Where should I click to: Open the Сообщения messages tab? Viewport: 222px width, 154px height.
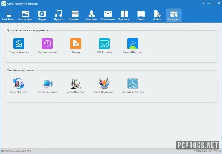[108, 15]
